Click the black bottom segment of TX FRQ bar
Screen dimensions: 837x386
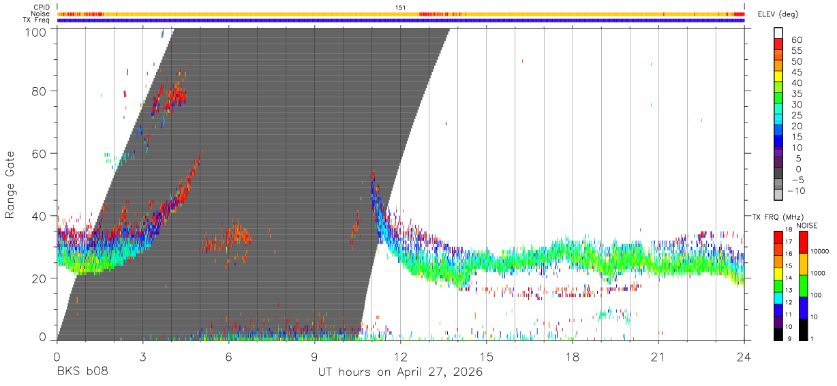778,334
